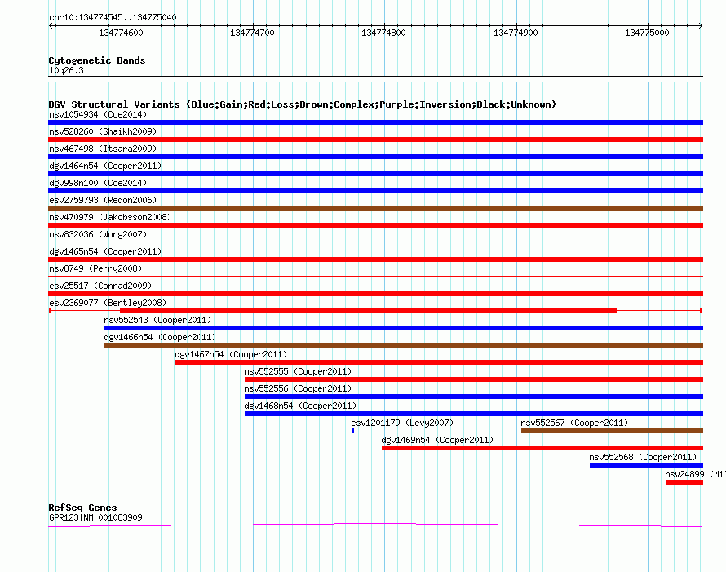Screen dimensions: 726x572
Task: Click the dgv1464n54 (Cooper2011) label
Action: pyautogui.click(x=105, y=166)
